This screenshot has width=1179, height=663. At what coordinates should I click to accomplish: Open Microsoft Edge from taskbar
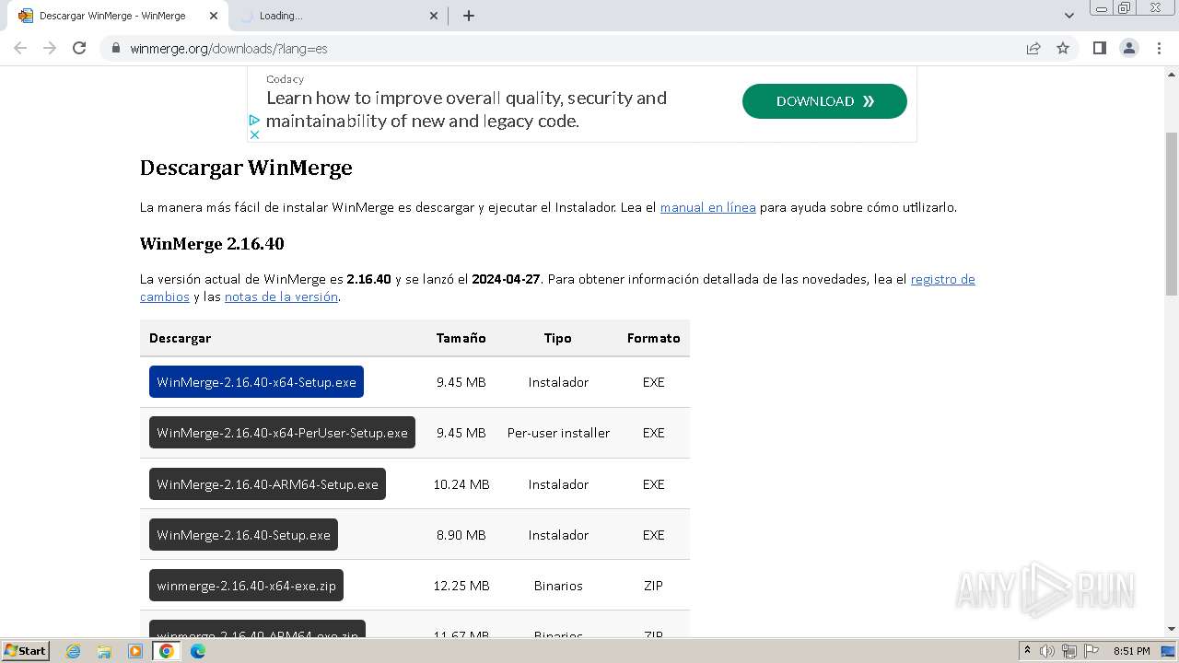click(x=198, y=651)
